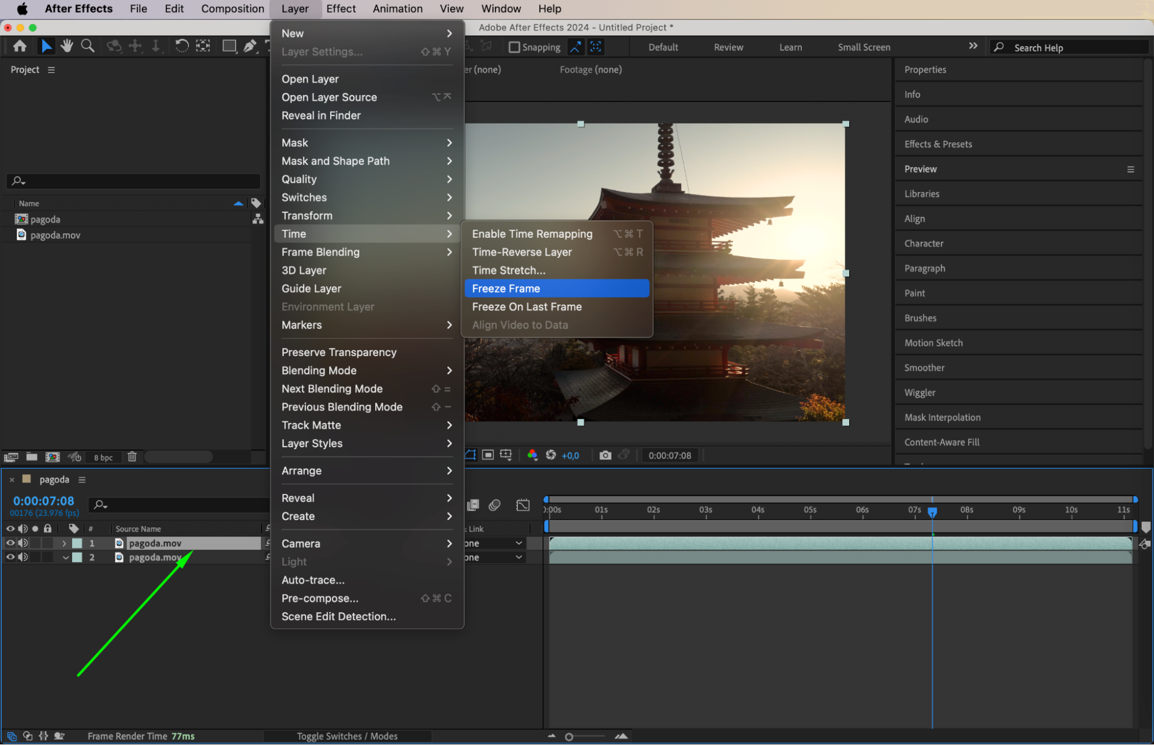Select the Rotation tool
This screenshot has width=1154, height=745.
pyautogui.click(x=181, y=46)
